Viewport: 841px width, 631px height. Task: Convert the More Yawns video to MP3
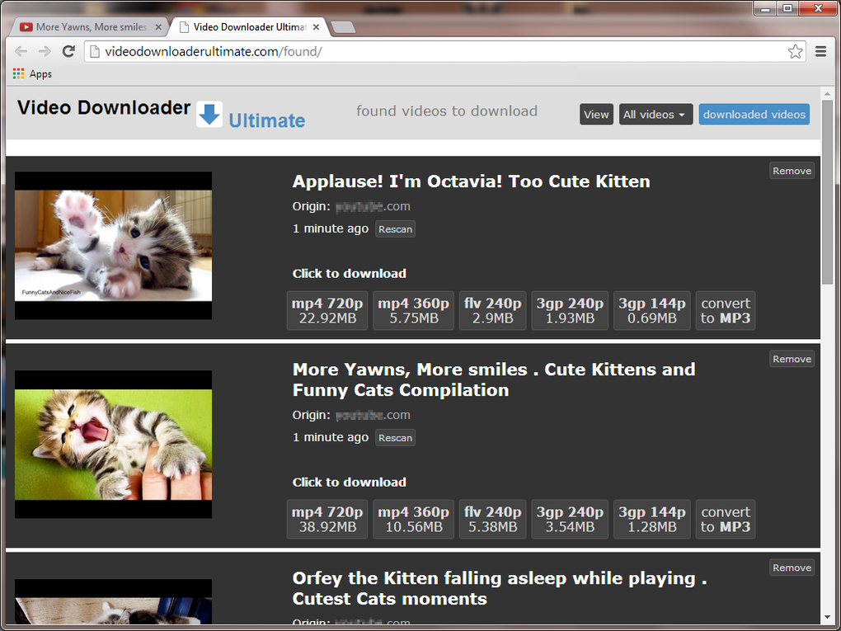point(725,520)
